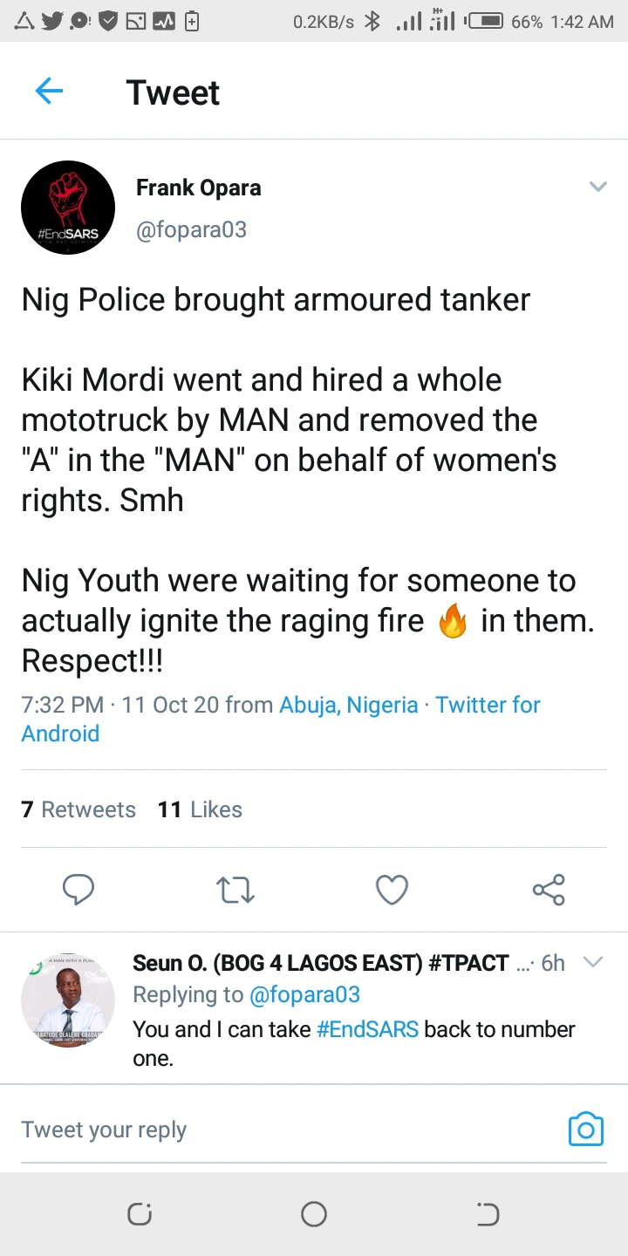
Task: Open Abuja, Nigeria location link
Action: pyautogui.click(x=349, y=705)
